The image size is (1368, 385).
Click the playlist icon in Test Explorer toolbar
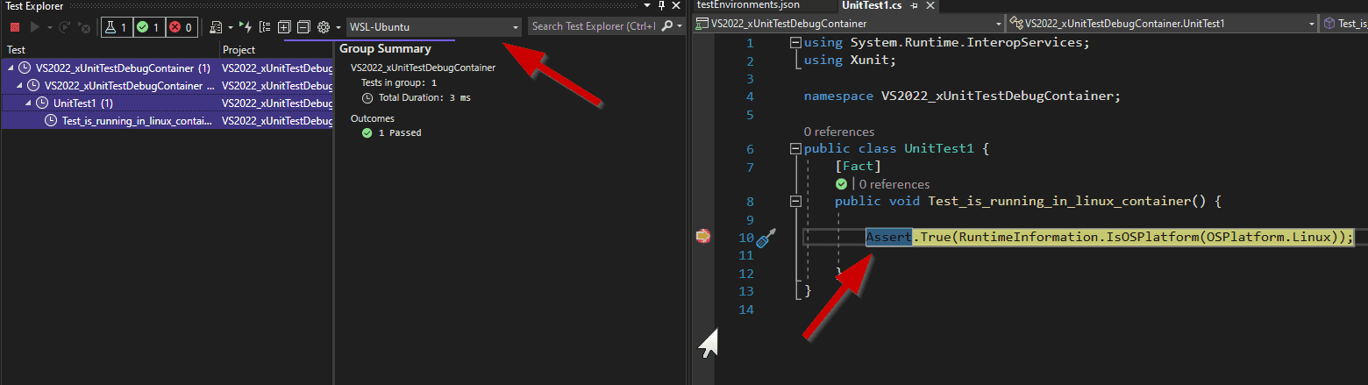[216, 27]
